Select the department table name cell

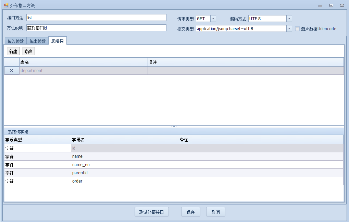83,70
